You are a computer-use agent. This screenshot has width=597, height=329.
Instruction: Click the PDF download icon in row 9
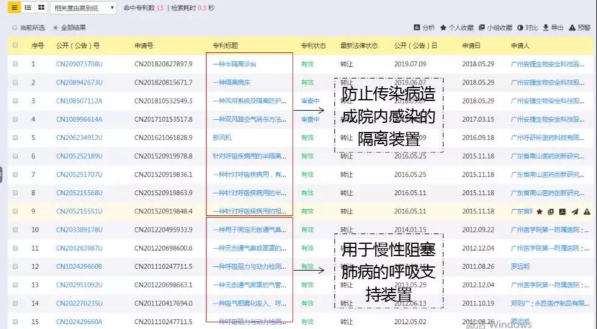coord(562,212)
